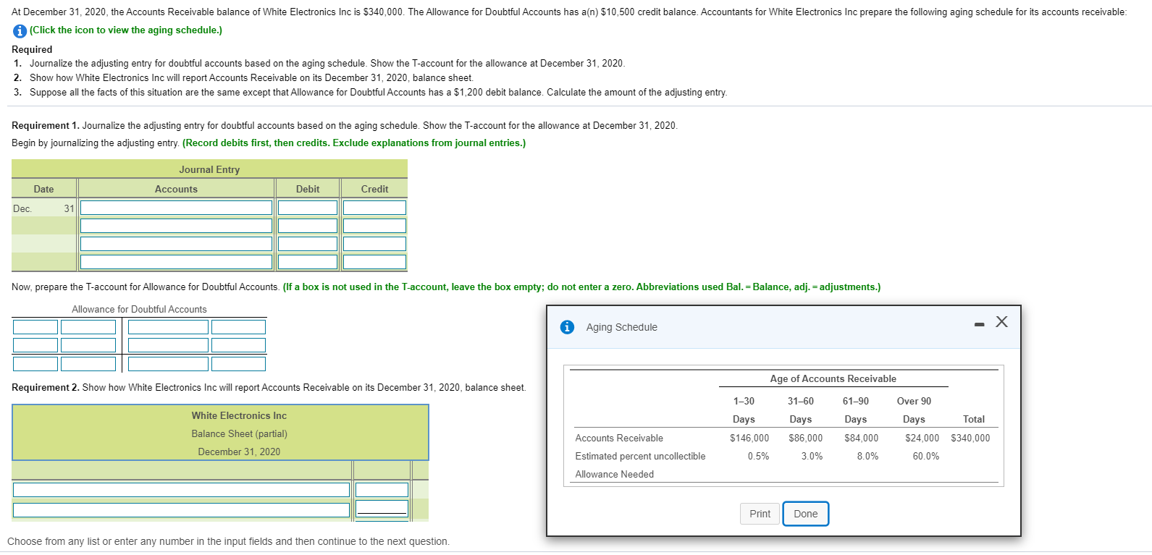
Task: Click the $146,000 value in the aging schedule
Action: coord(749,438)
